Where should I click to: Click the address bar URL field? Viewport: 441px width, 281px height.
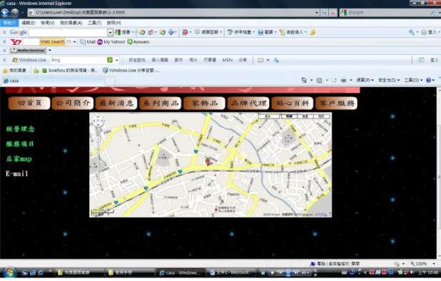pos(171,13)
